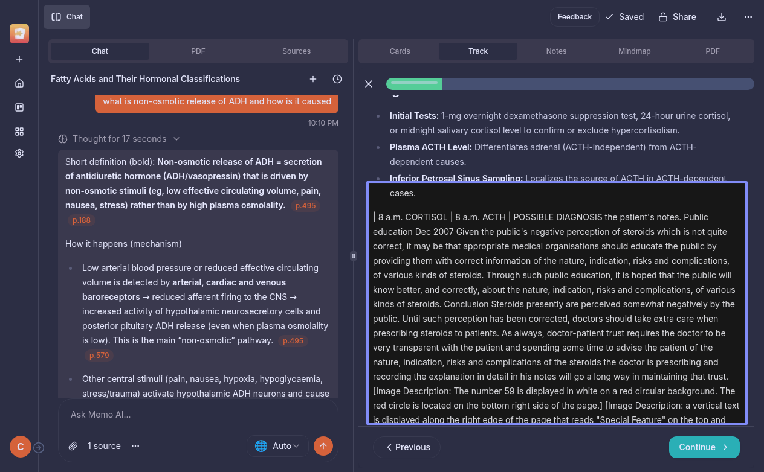This screenshot has width=764, height=472.
Task: Toggle the Chat panel button in header
Action: pos(67,17)
